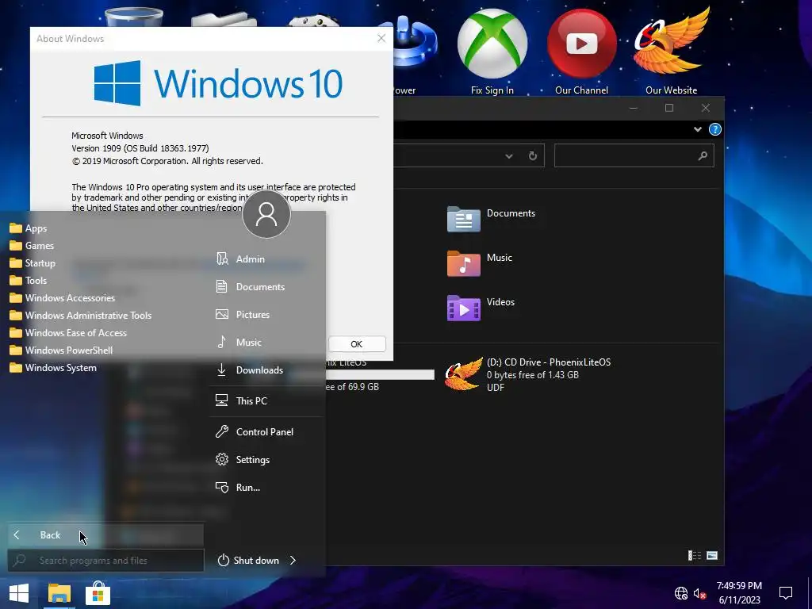Expand Windows Accessories folder
812x609 pixels.
click(x=62, y=298)
